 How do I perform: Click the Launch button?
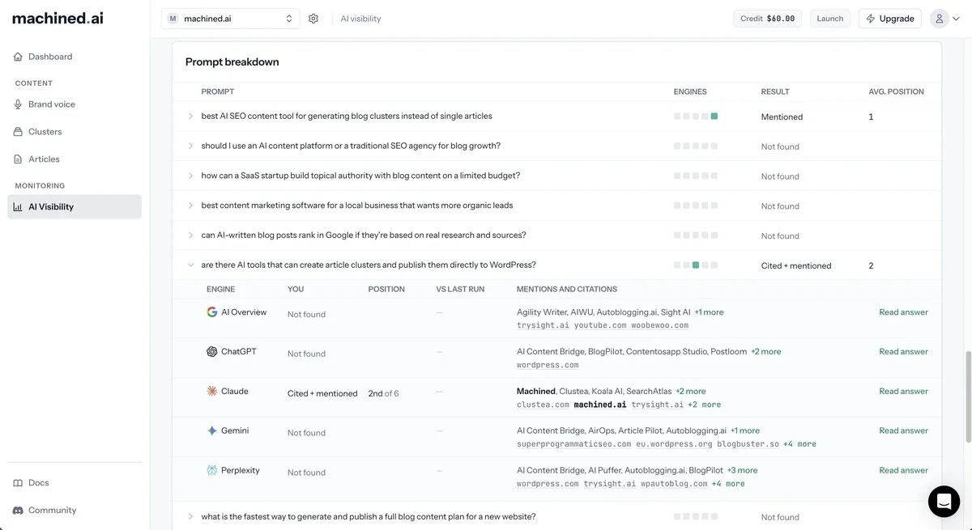tap(829, 19)
